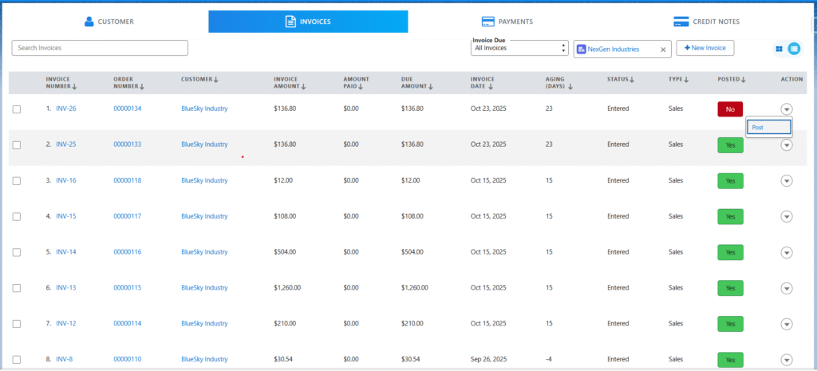The image size is (817, 371).
Task: Click the NexGen Industries account icon
Action: coord(581,49)
